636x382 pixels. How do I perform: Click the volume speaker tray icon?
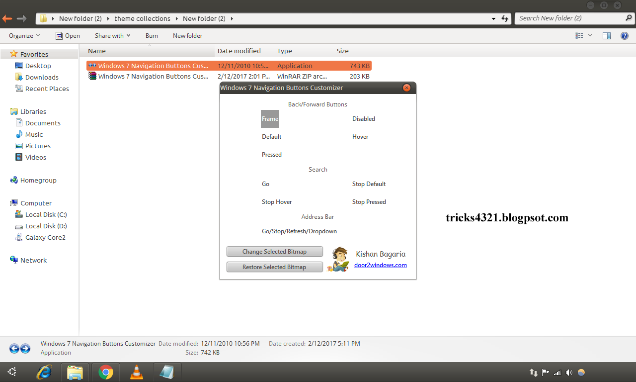(569, 372)
